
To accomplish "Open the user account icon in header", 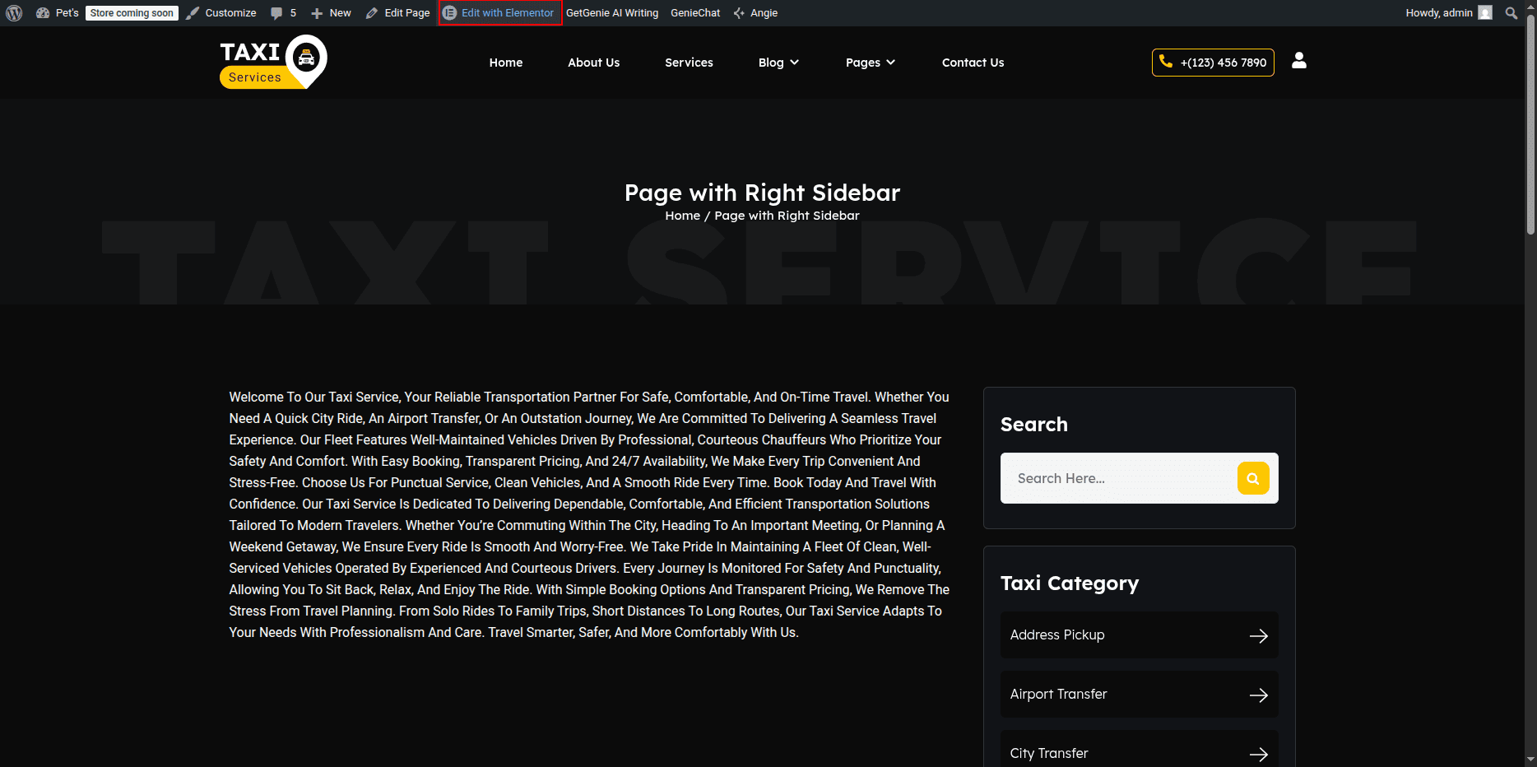I will pyautogui.click(x=1299, y=61).
